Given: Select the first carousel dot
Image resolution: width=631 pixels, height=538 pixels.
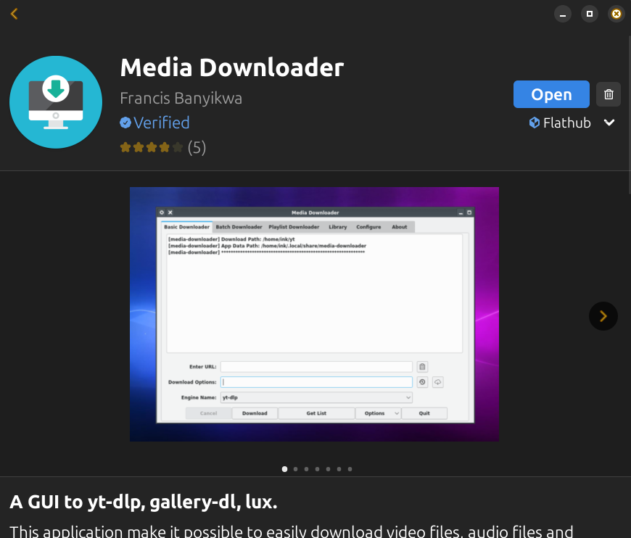Looking at the screenshot, I should (284, 469).
